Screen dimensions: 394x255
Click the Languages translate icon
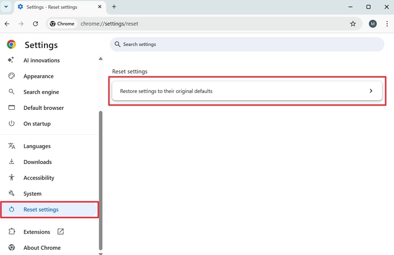(x=12, y=146)
